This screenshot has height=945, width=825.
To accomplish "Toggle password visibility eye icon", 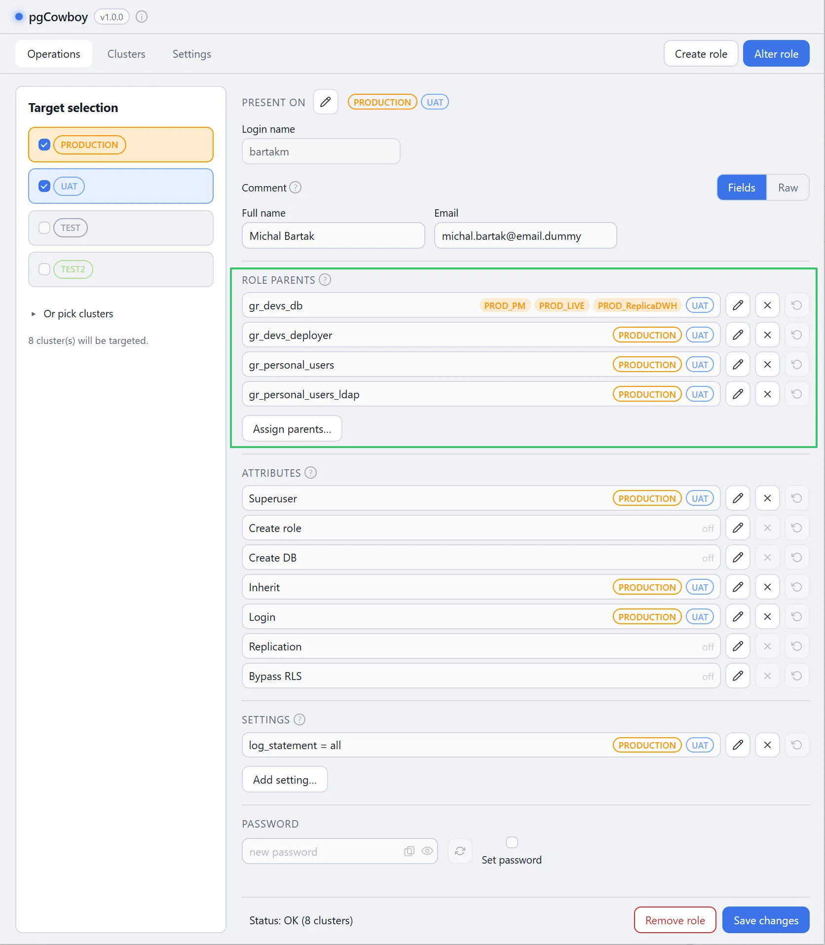I will pyautogui.click(x=427, y=851).
